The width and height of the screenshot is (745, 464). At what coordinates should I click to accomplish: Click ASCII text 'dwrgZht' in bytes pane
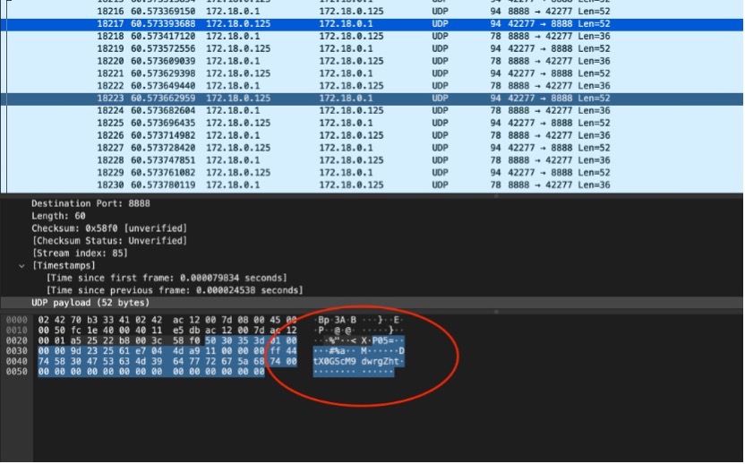point(381,361)
